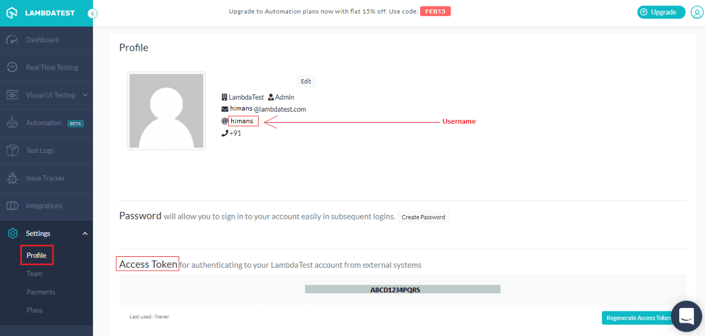Open the Issue Tracker section
The height and width of the screenshot is (336, 705).
pyautogui.click(x=46, y=178)
